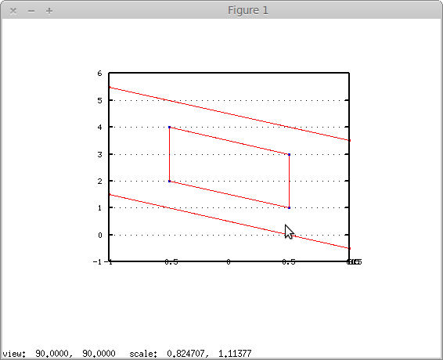Click the y-axis label 5

pyautogui.click(x=99, y=101)
